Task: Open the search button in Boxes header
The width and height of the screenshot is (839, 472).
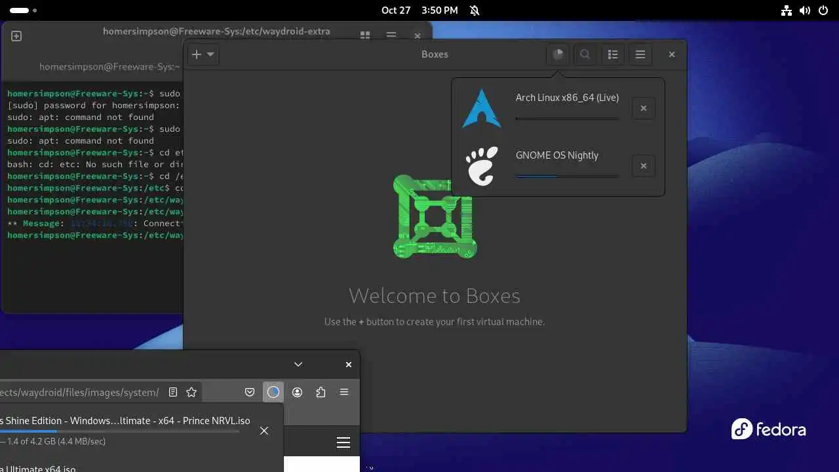Action: click(x=585, y=54)
